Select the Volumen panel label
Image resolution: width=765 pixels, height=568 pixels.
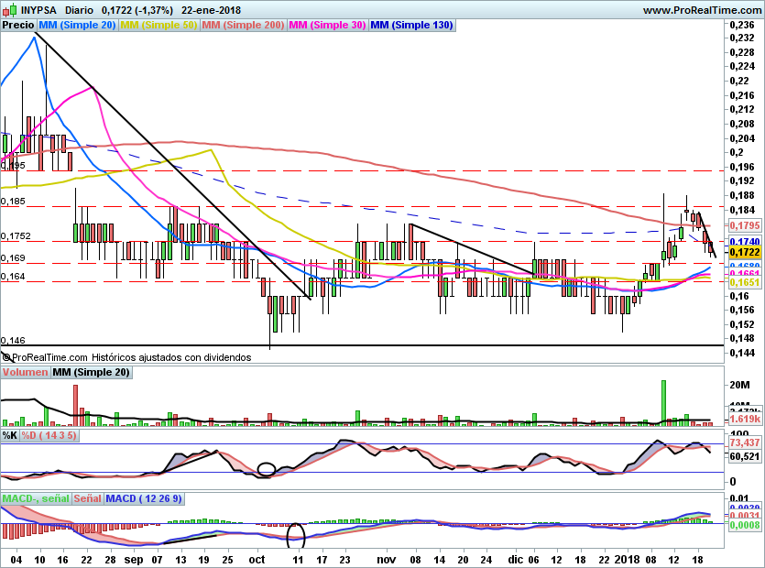pyautogui.click(x=25, y=373)
